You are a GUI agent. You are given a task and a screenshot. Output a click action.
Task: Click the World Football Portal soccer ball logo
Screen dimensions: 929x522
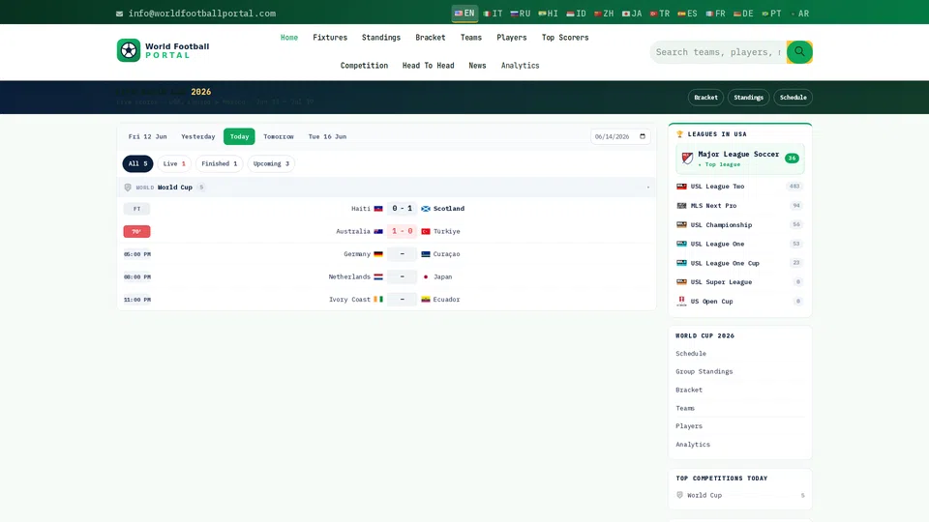point(129,50)
